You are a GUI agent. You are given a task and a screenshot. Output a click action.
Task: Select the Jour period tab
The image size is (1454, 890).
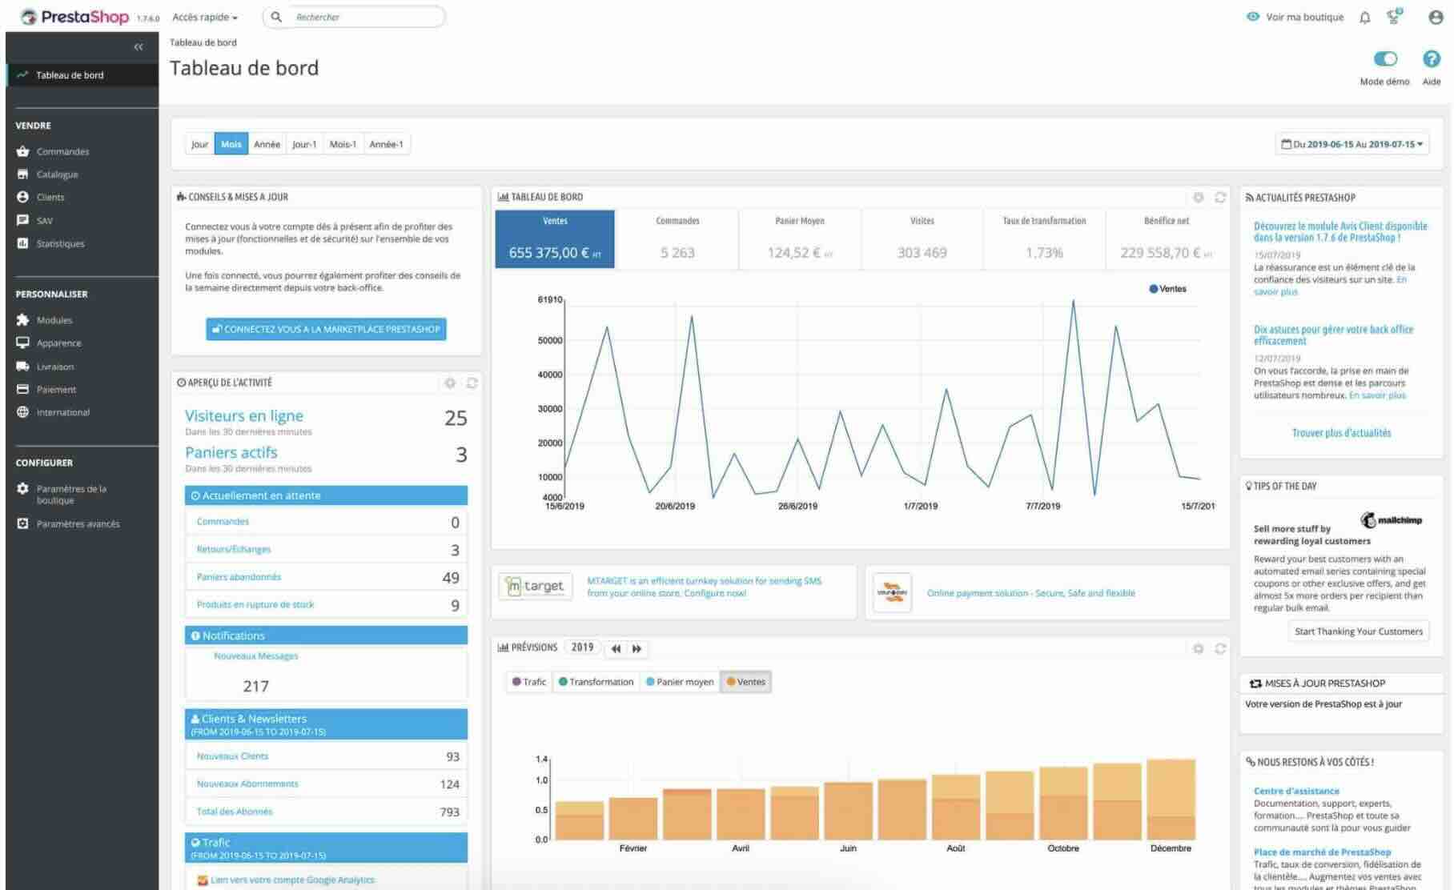click(x=199, y=144)
